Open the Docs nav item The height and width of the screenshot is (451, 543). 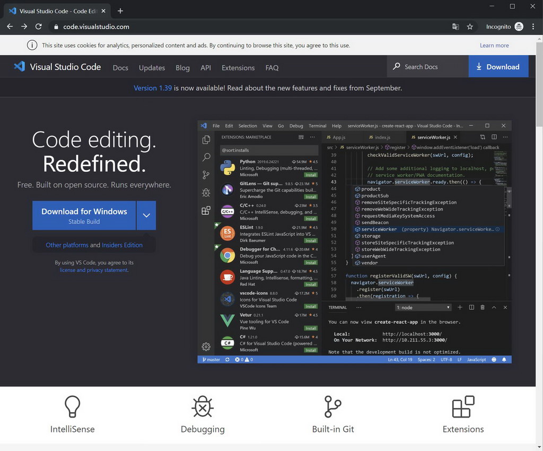tap(120, 67)
